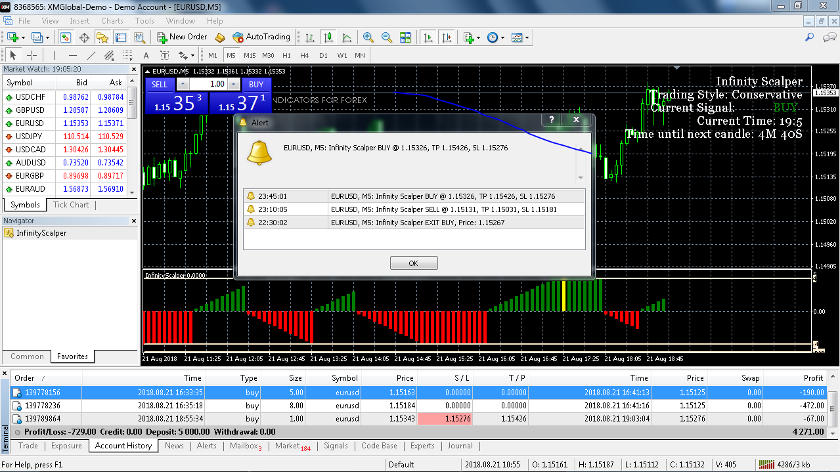Open the Charts menu
The height and width of the screenshot is (472, 840).
[112, 21]
